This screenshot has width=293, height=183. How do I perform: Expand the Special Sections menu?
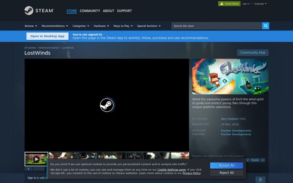149,26
